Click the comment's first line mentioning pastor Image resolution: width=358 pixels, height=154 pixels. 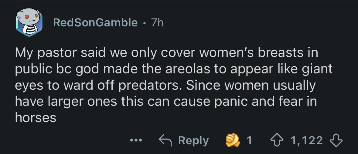166,53
